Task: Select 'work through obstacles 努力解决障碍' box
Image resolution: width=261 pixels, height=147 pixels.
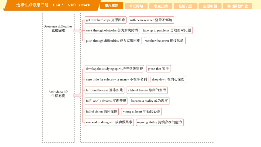Action: [x=112, y=30]
